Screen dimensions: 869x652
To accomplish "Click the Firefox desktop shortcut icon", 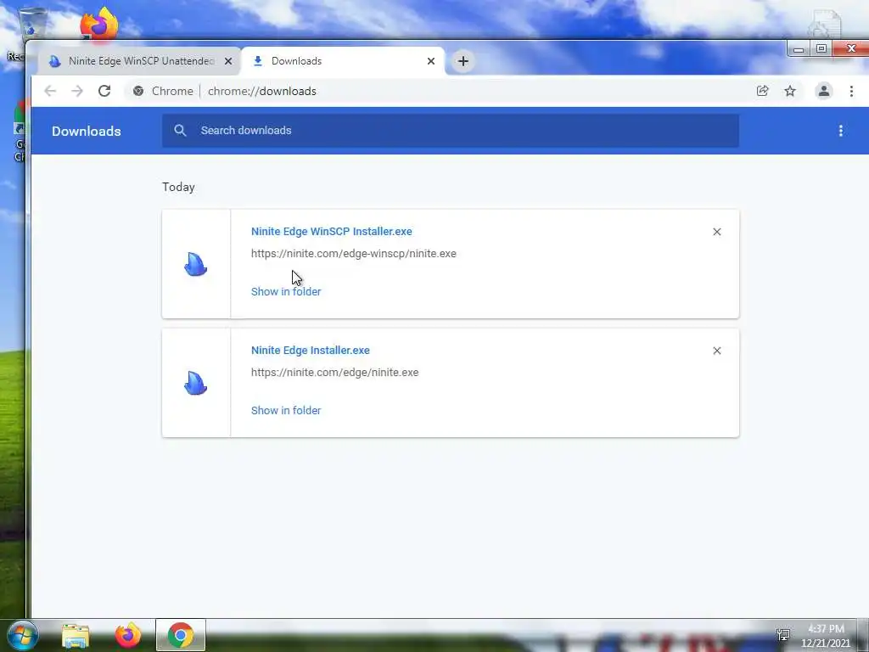I will [x=99, y=23].
